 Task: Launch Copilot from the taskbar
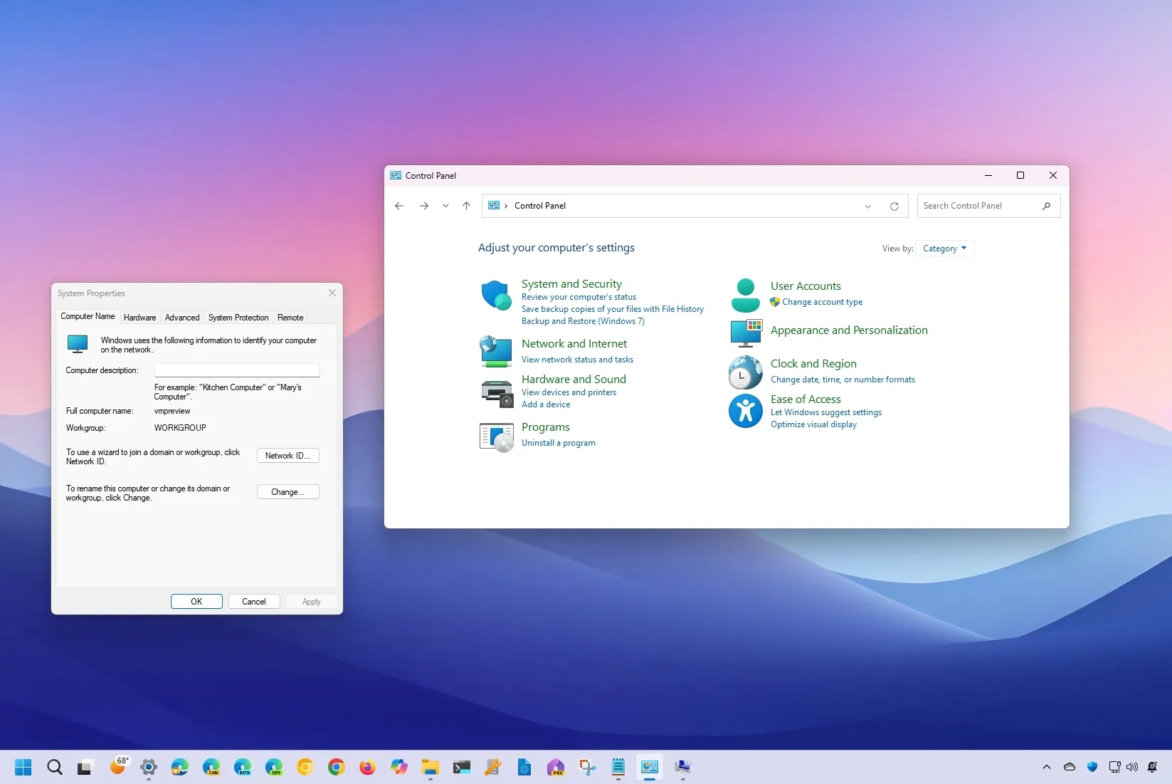tap(399, 767)
